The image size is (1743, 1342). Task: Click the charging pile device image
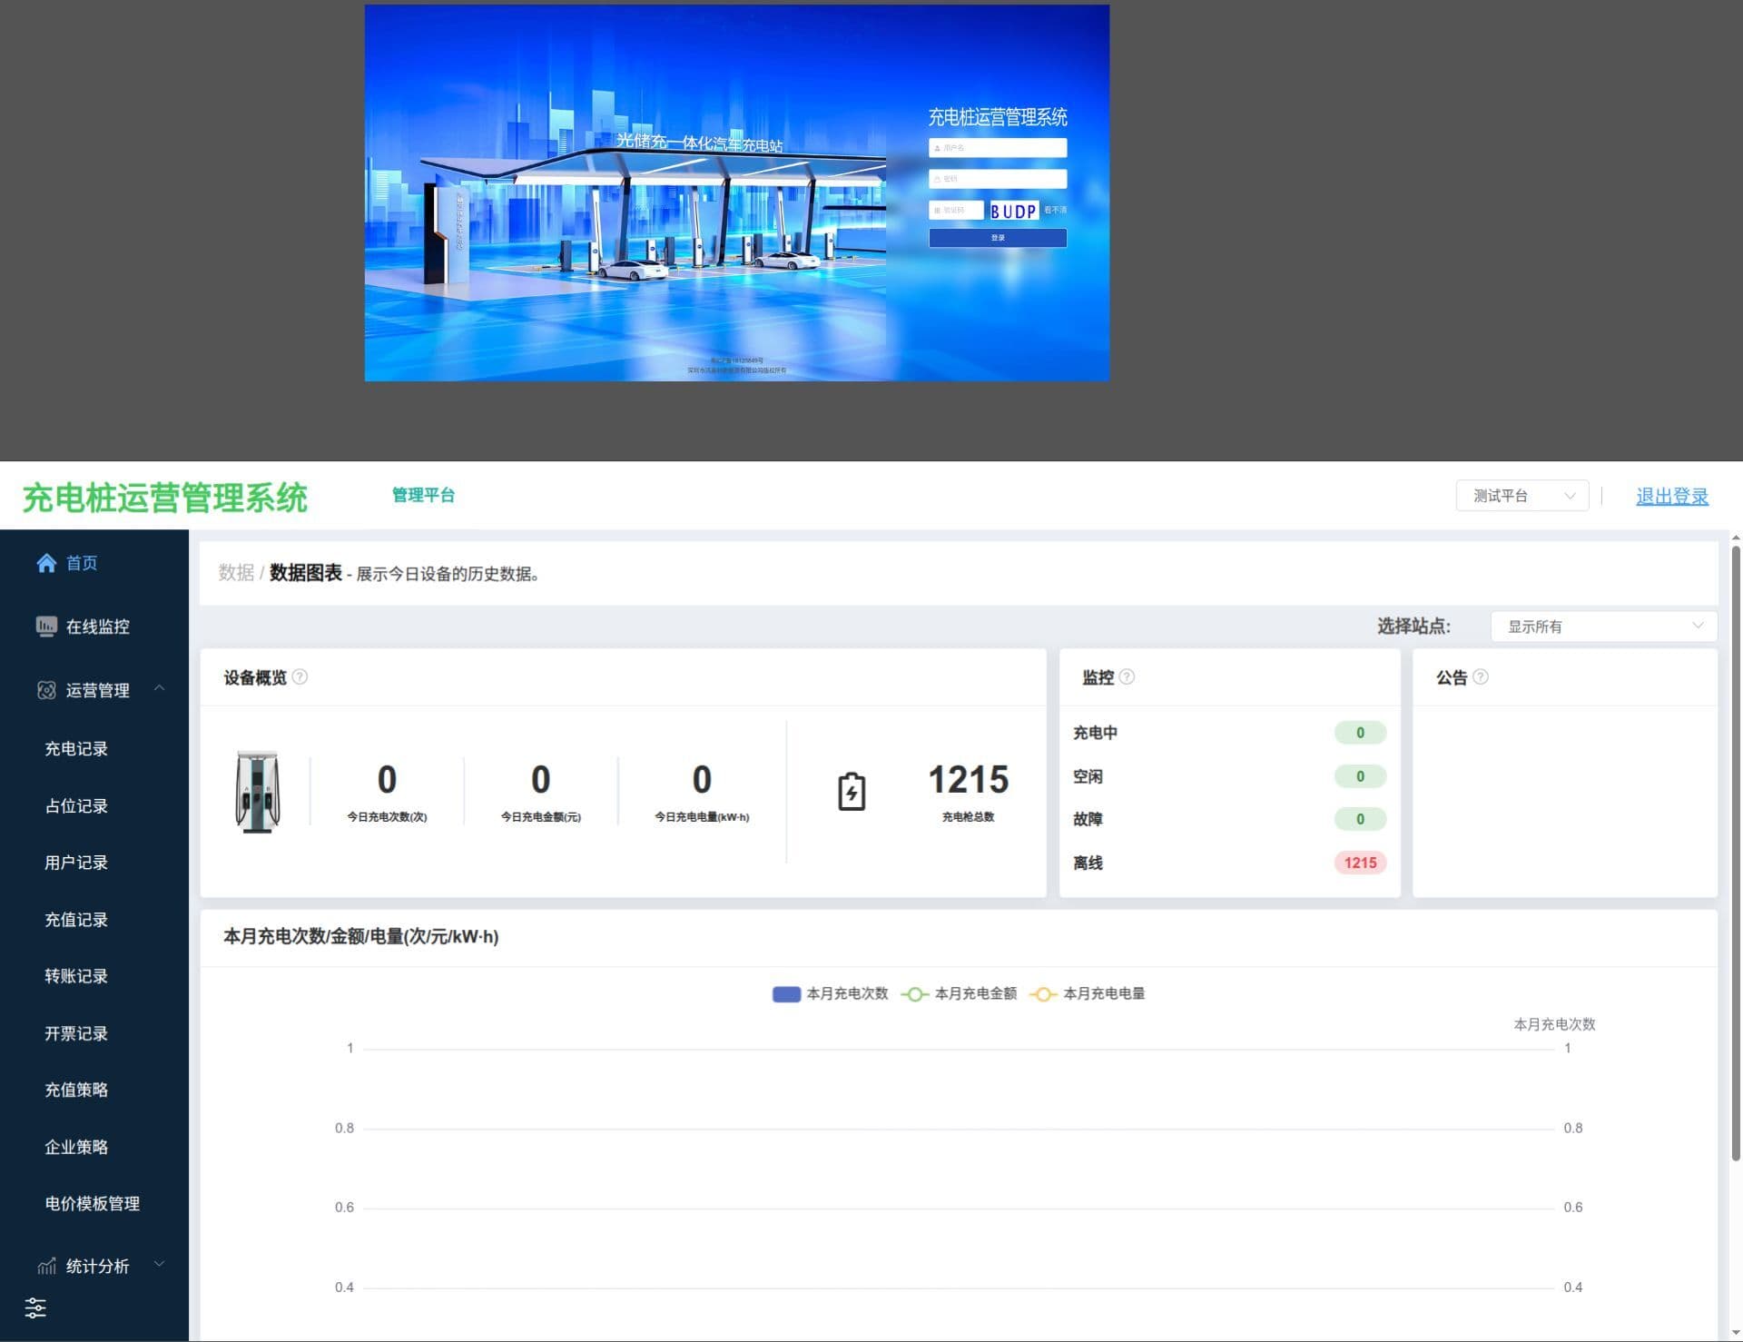(258, 792)
